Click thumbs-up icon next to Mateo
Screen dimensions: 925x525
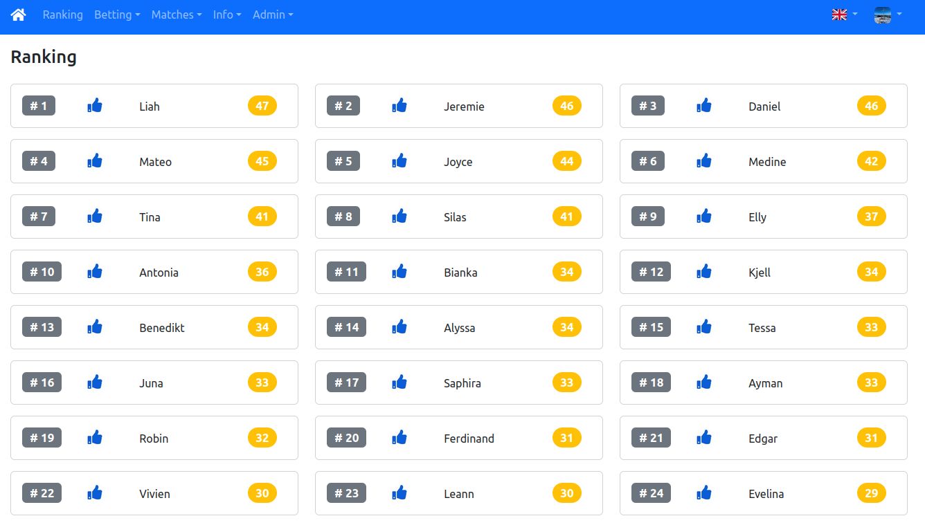95,161
